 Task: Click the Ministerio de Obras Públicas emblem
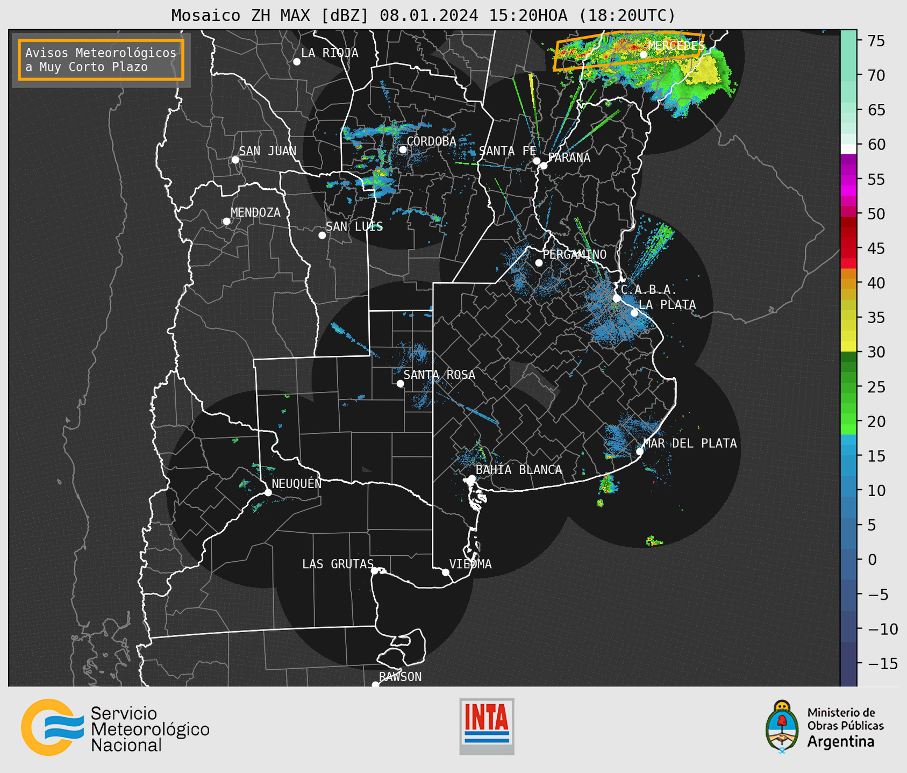pyautogui.click(x=782, y=727)
